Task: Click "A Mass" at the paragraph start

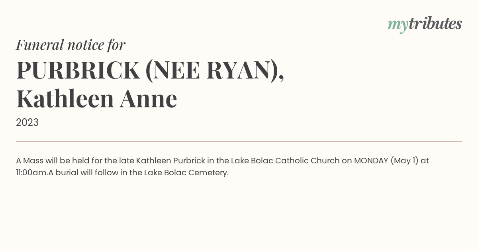Action: coord(29,161)
